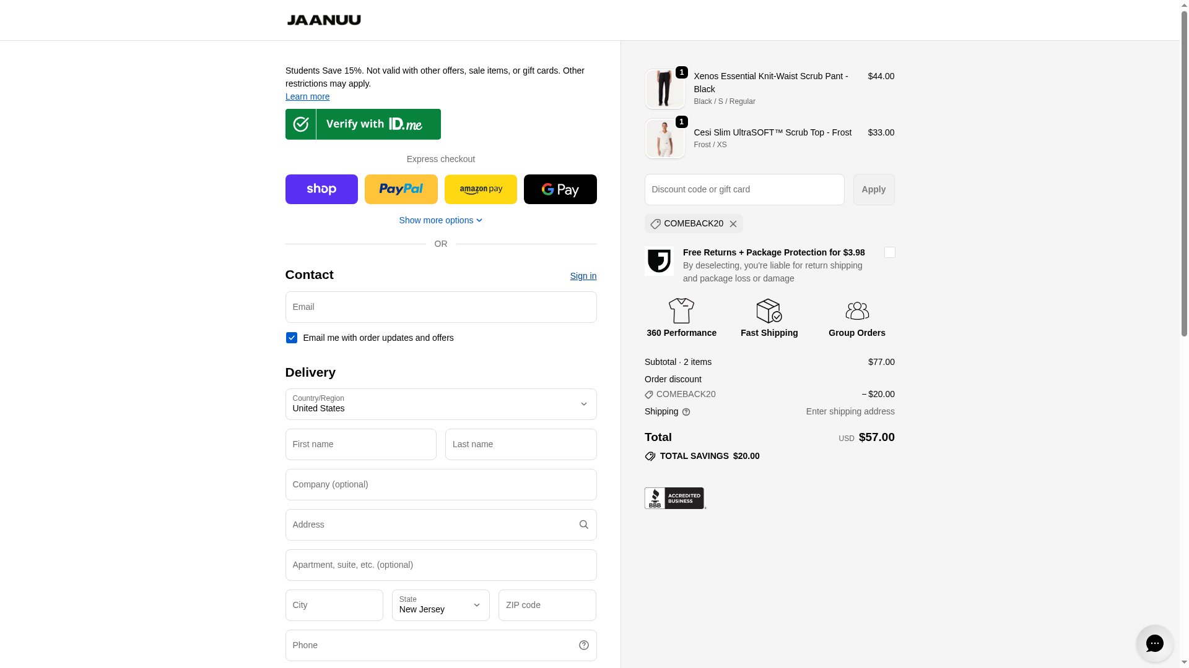The image size is (1189, 668).
Task: Click the Jaanuu logo
Action: (324, 20)
